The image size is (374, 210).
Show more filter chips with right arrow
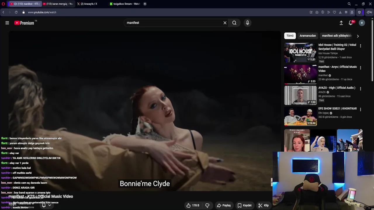point(358,36)
